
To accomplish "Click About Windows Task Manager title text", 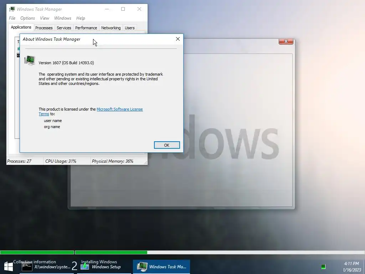I will click(51, 39).
